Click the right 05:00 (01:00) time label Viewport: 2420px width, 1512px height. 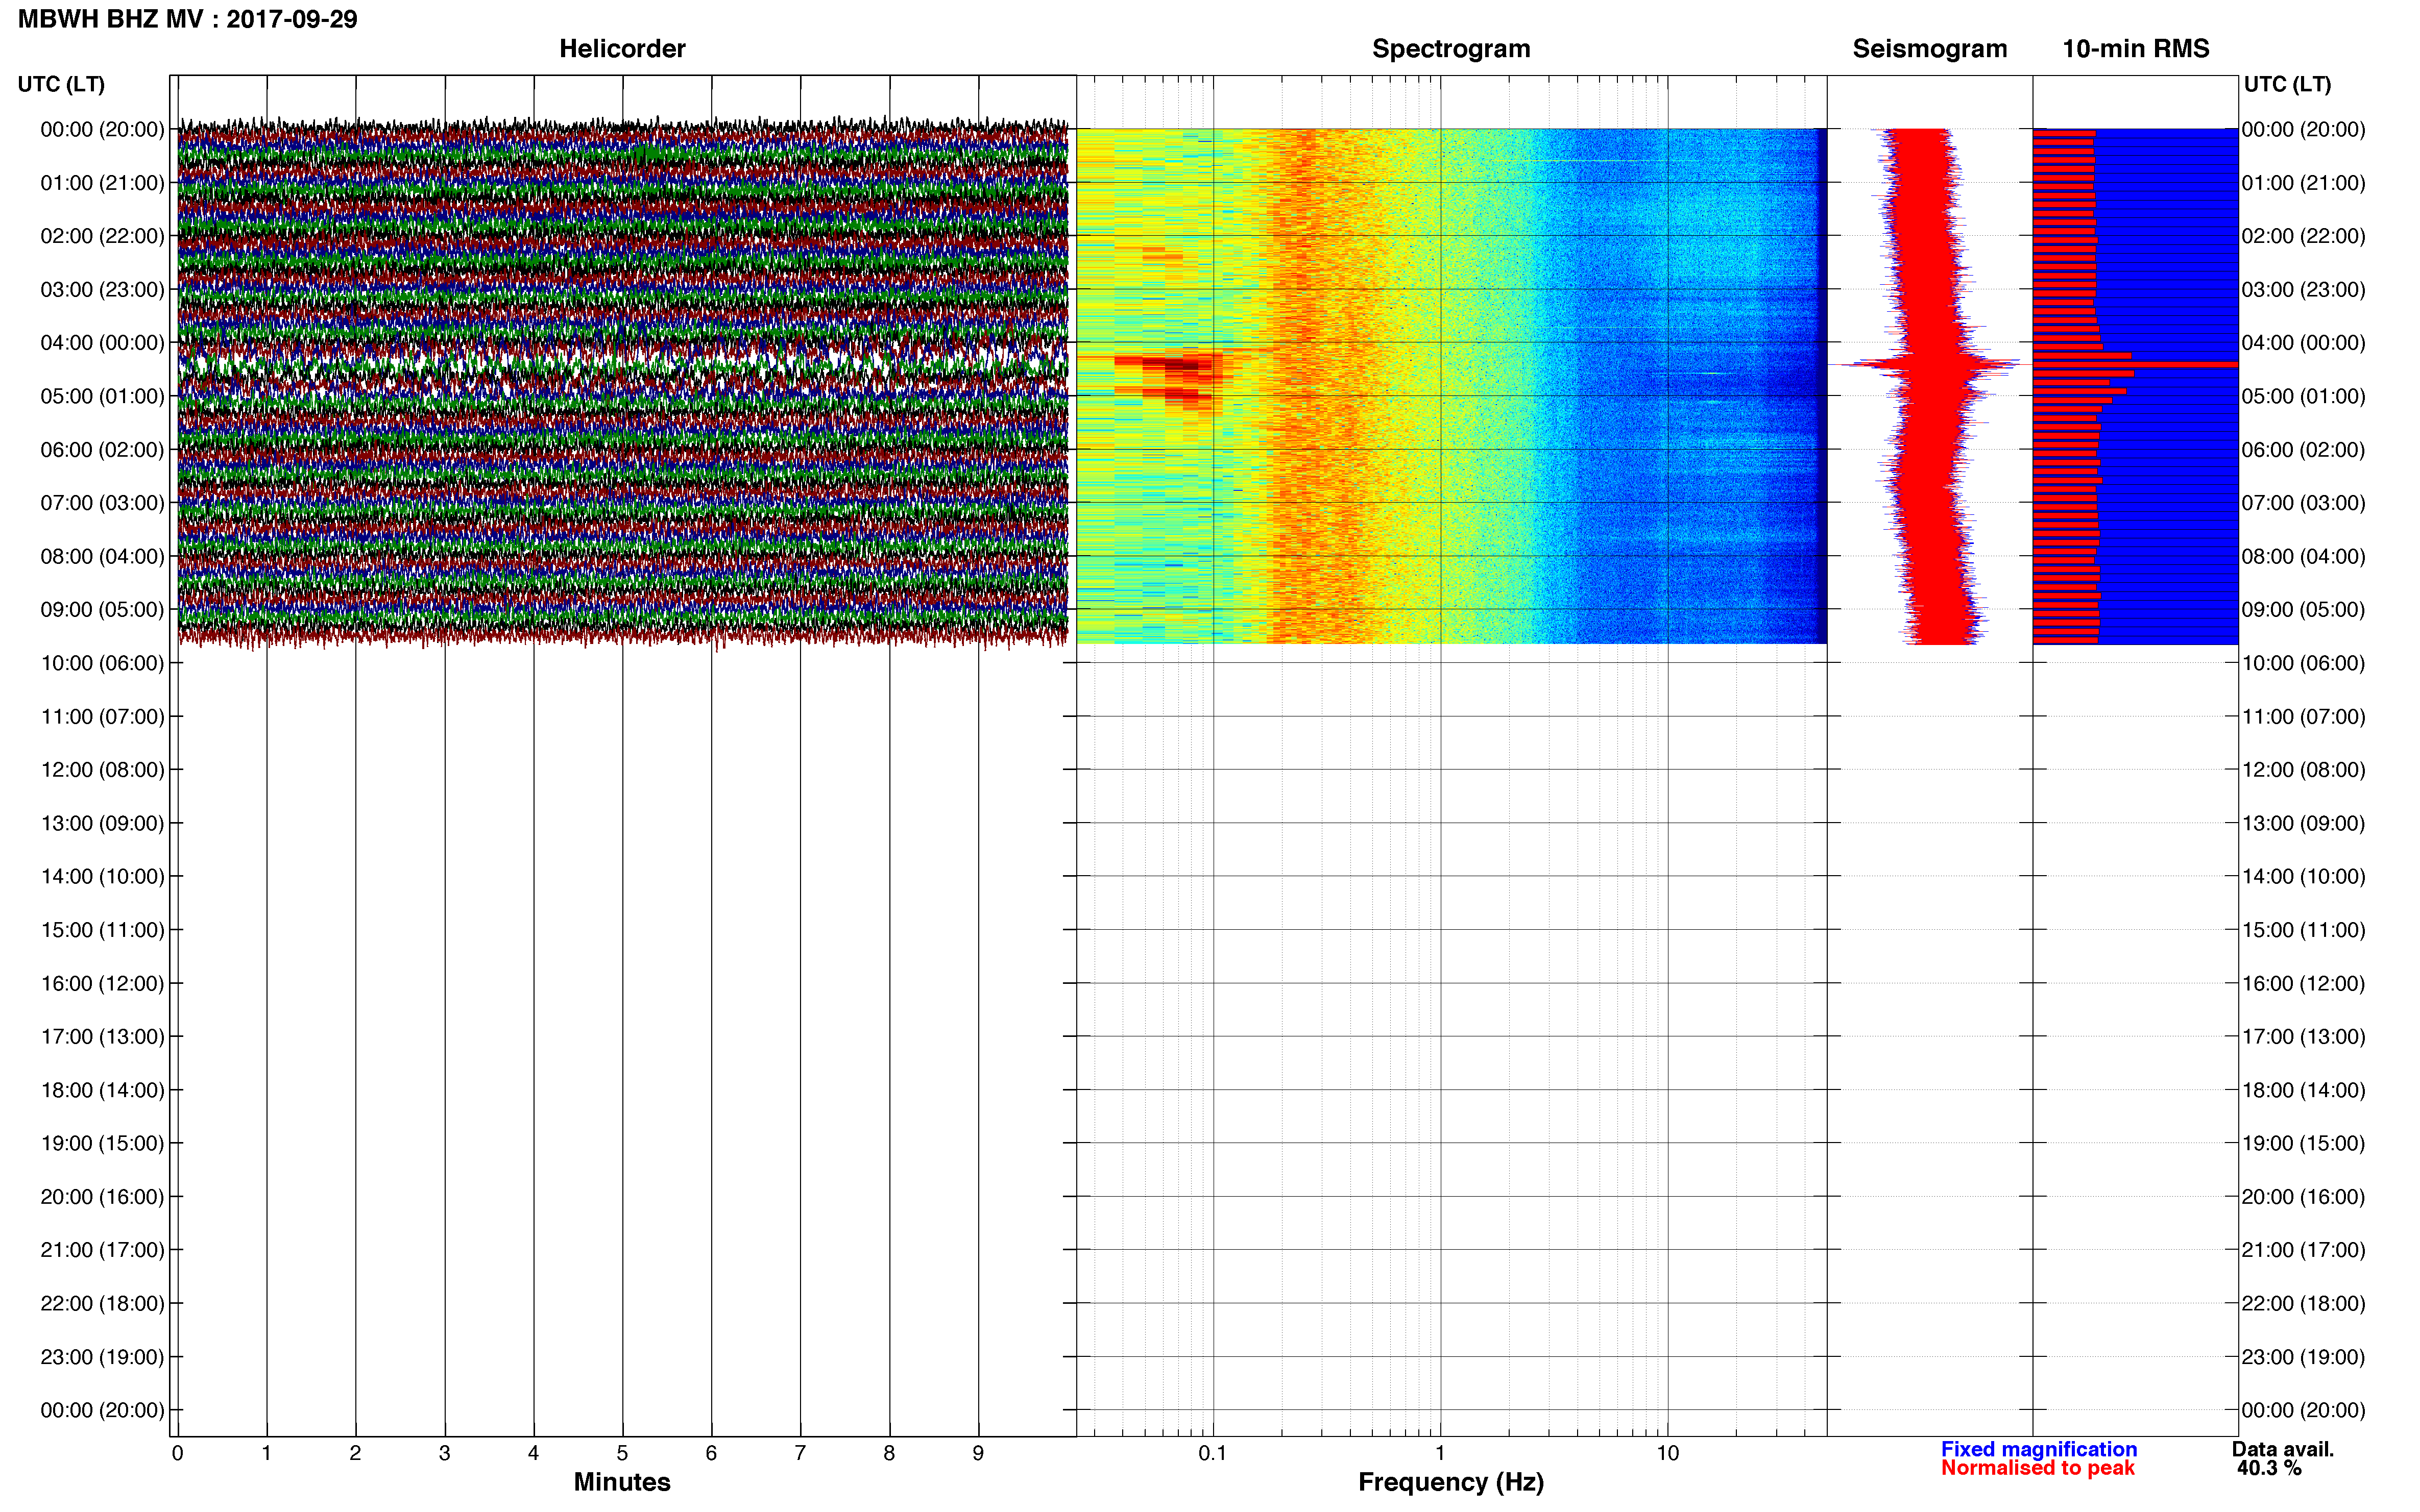[x=2303, y=396]
